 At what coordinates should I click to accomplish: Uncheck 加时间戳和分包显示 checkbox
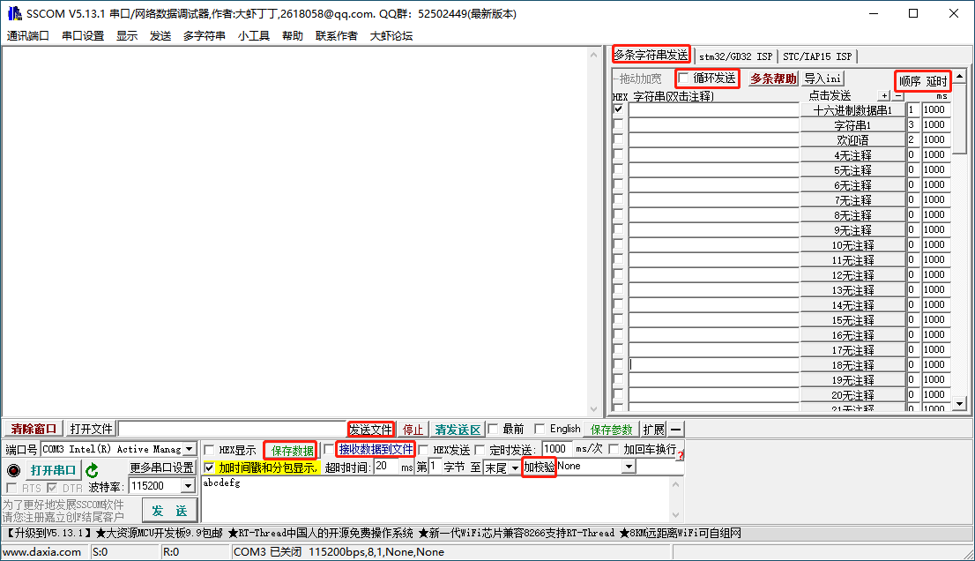point(209,467)
